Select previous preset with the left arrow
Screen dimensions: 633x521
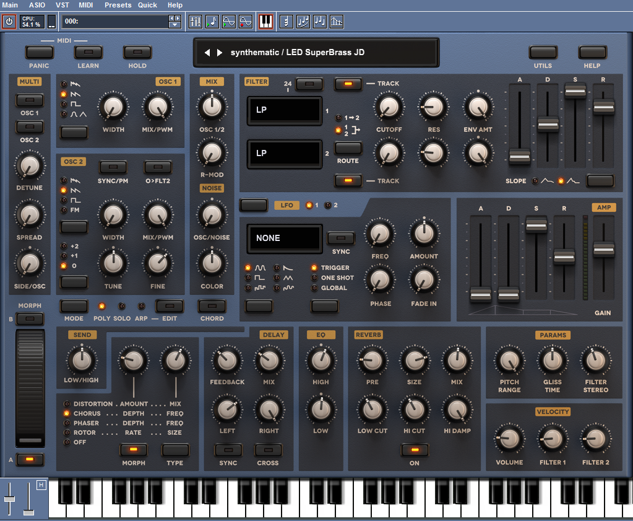click(x=208, y=53)
